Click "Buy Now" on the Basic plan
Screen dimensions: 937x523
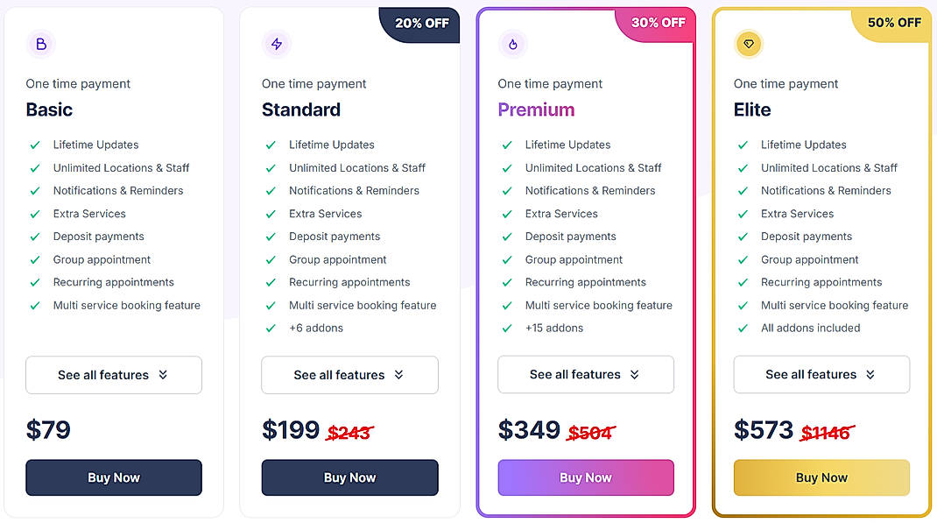coord(114,477)
